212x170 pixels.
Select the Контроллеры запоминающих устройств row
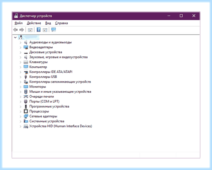(x=60, y=82)
